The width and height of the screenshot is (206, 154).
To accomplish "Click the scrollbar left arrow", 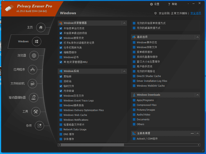I will coord(59,145).
